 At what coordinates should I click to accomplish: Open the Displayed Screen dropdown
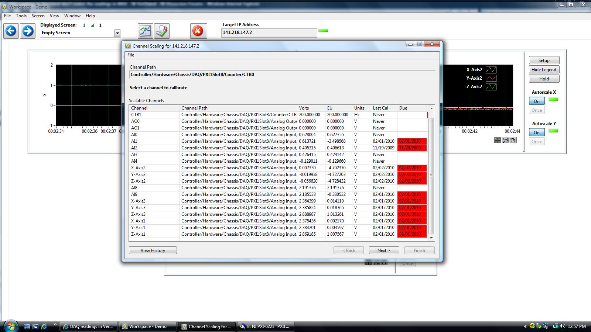(117, 33)
